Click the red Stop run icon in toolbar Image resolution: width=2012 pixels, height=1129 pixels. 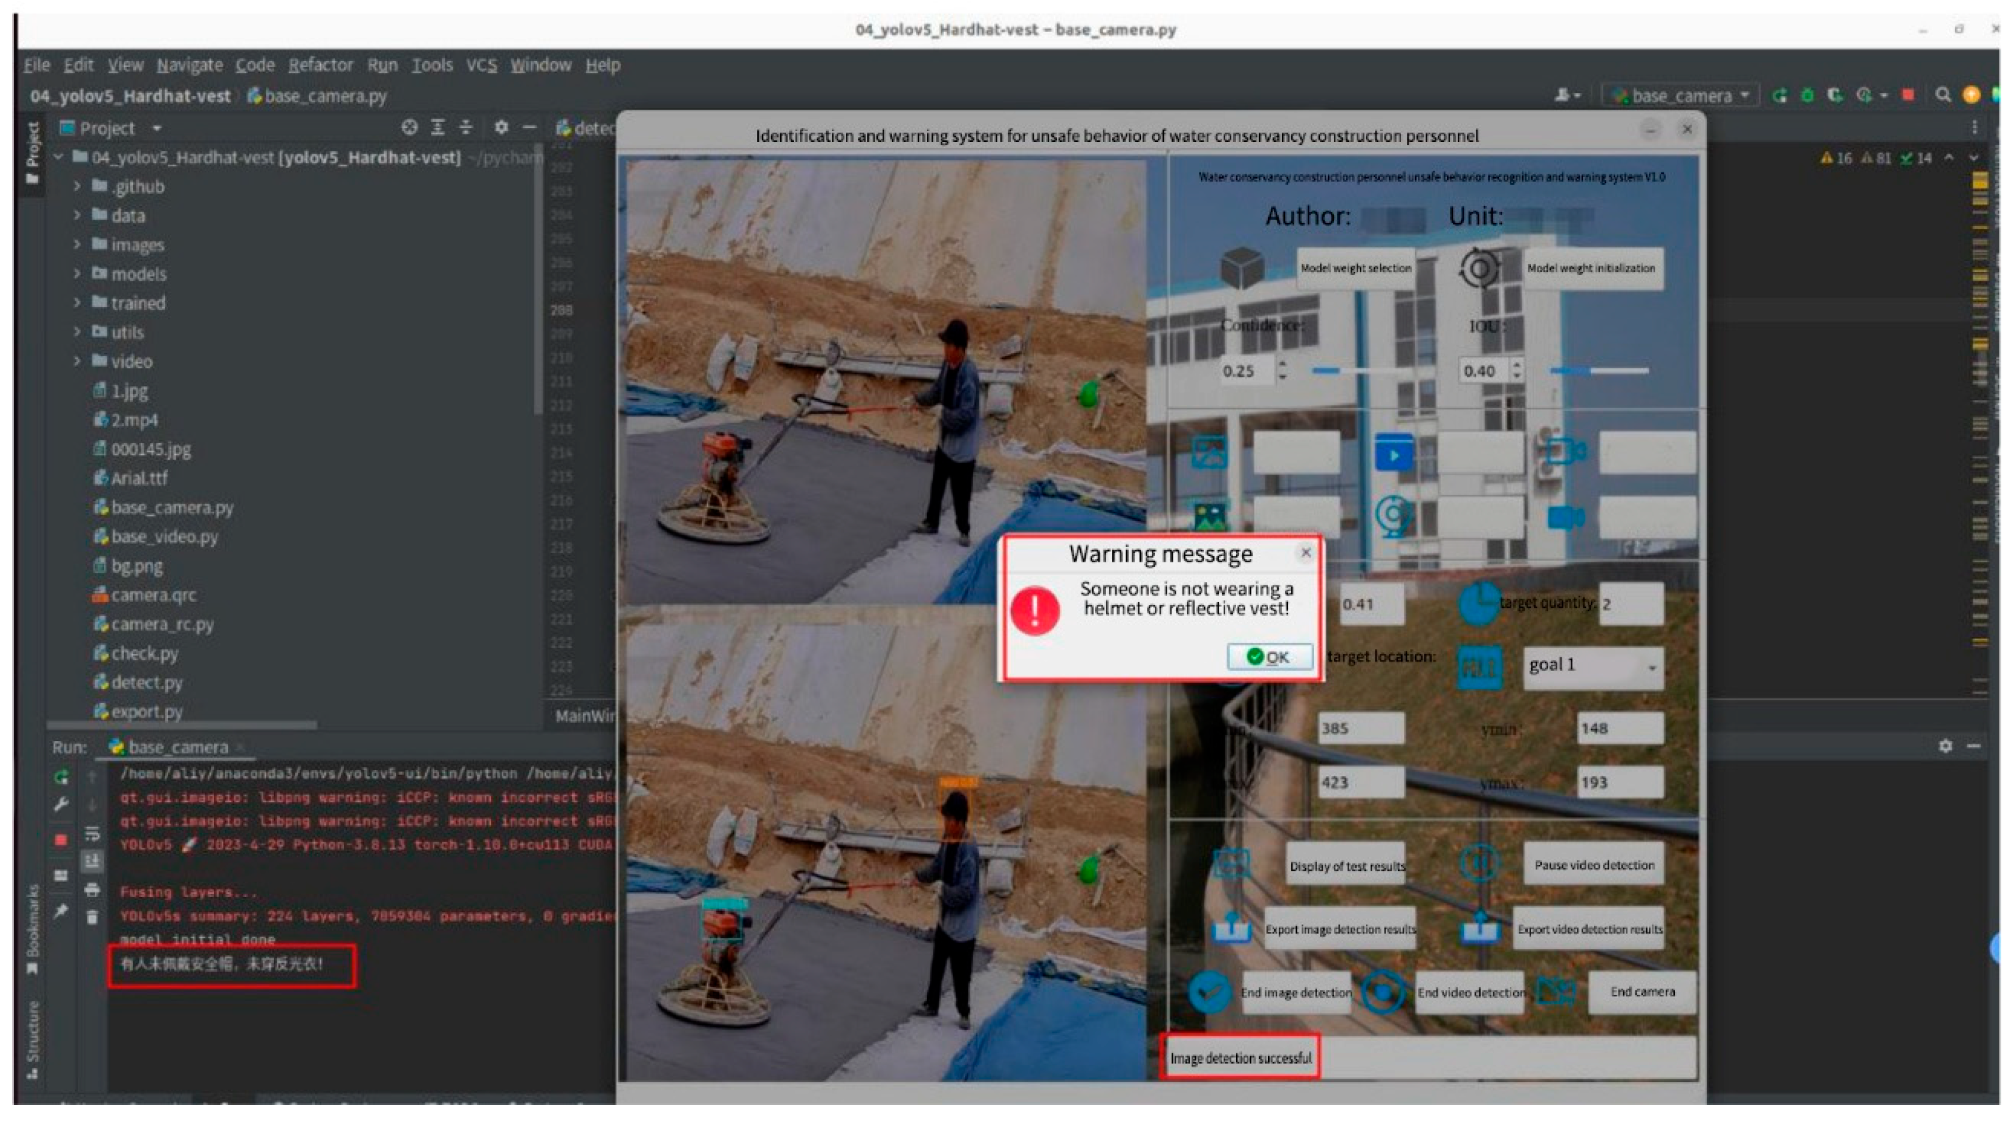point(1908,95)
